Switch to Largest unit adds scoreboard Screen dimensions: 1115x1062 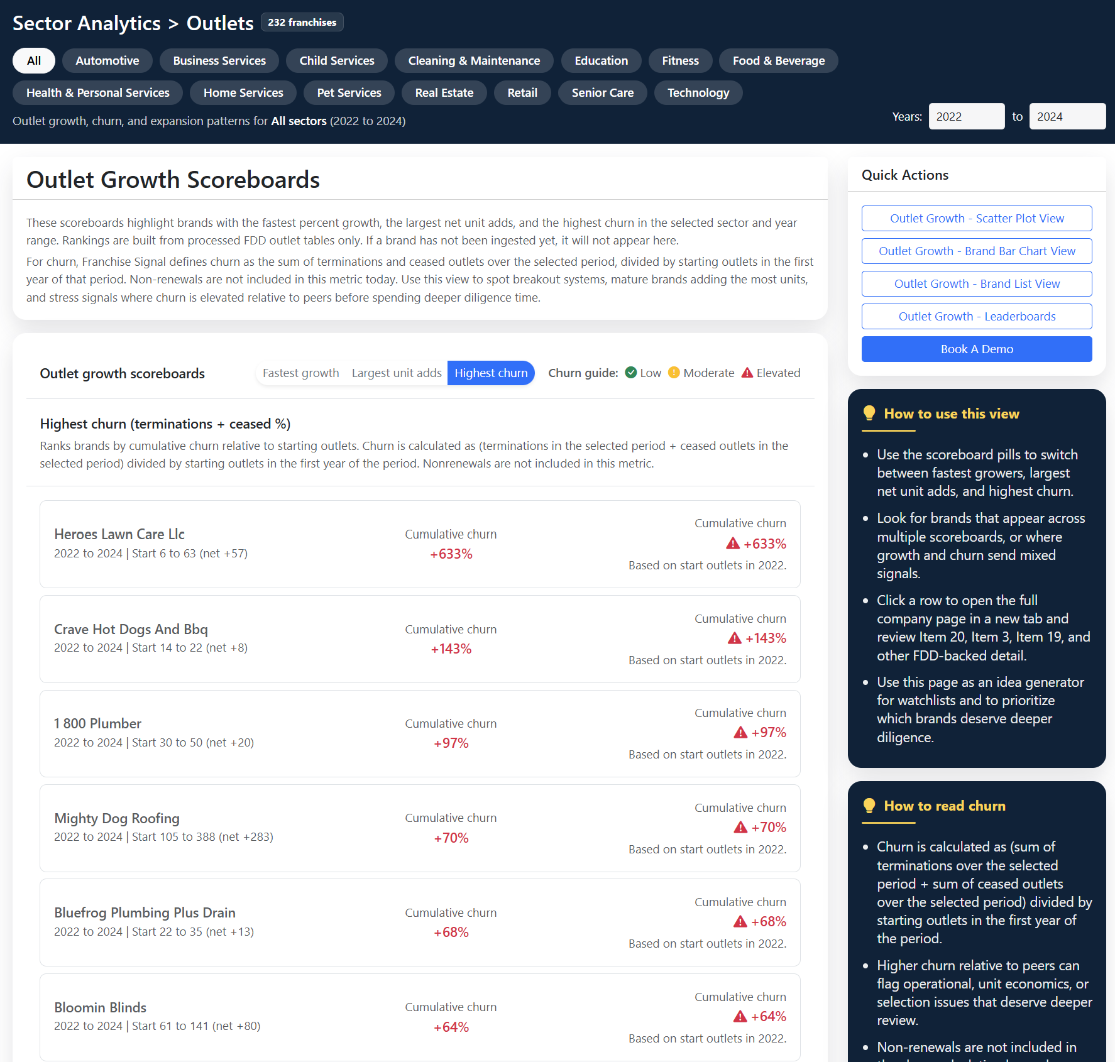point(397,373)
